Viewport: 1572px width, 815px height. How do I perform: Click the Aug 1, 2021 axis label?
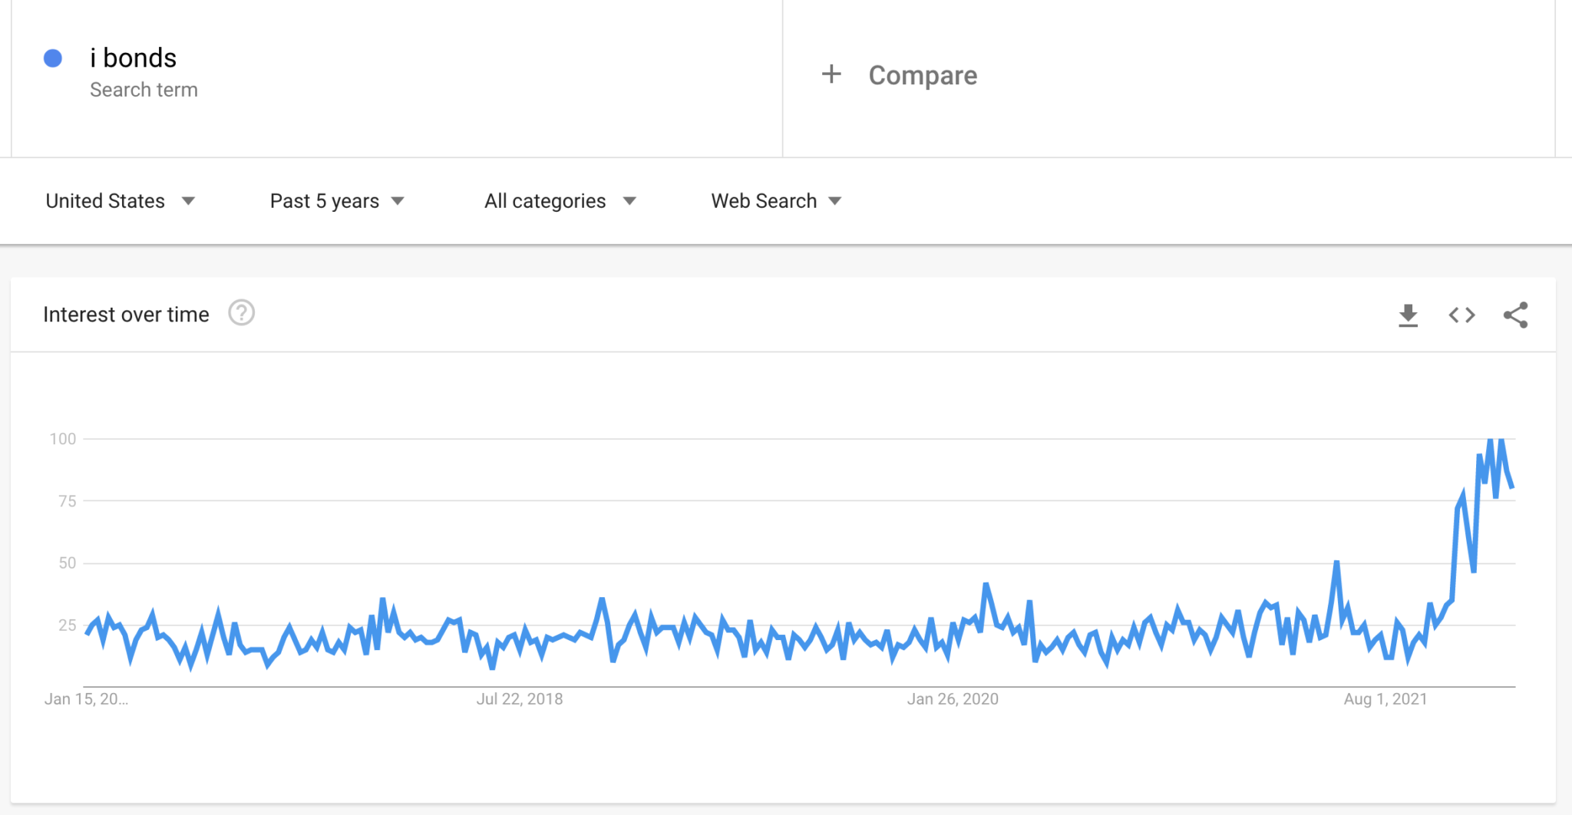click(x=1385, y=699)
